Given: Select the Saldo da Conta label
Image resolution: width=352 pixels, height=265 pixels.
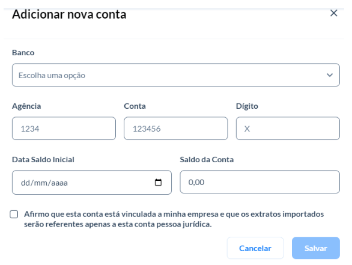Looking at the screenshot, I should pos(207,160).
